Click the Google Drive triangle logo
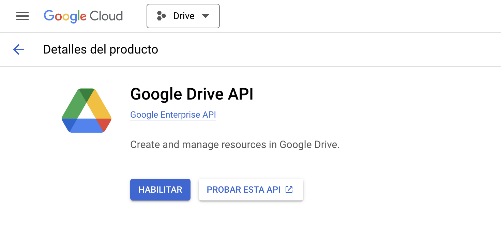The width and height of the screenshot is (501, 238). (x=87, y=110)
